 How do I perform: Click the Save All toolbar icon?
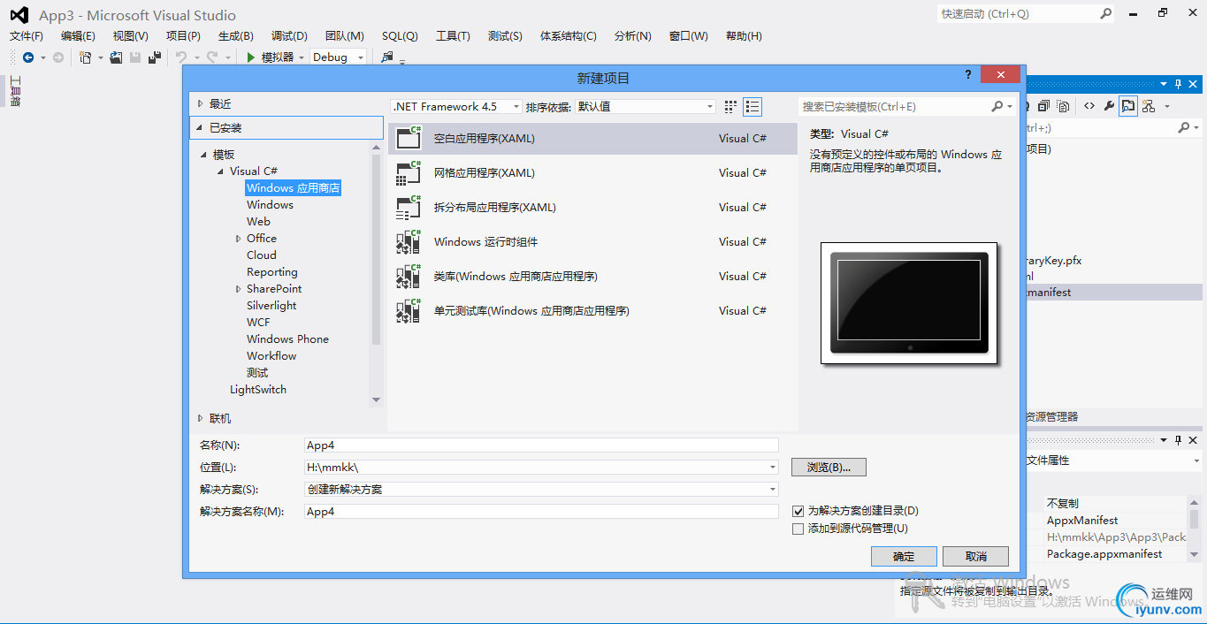[155, 57]
